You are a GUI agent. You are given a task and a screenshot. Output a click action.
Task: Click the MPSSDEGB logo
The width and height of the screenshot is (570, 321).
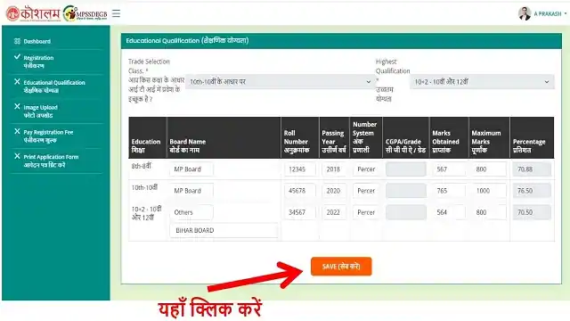pyautogui.click(x=85, y=14)
